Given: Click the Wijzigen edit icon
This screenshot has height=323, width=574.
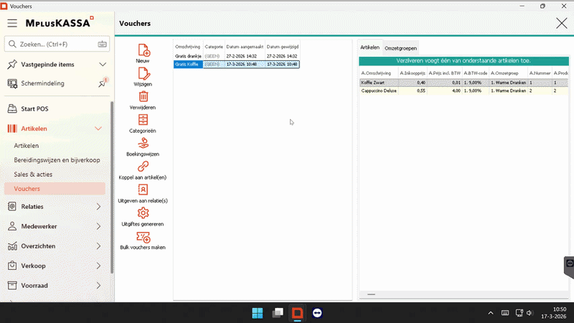Looking at the screenshot, I should [143, 73].
